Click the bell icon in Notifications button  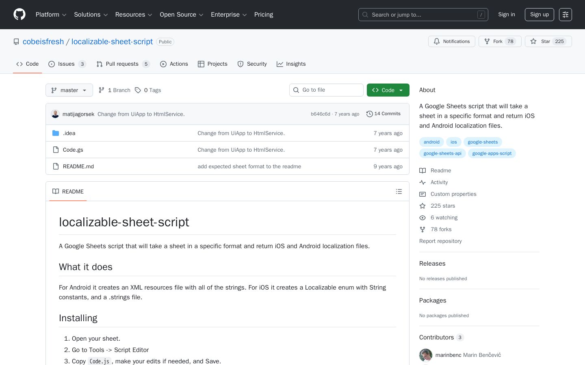[x=437, y=41]
